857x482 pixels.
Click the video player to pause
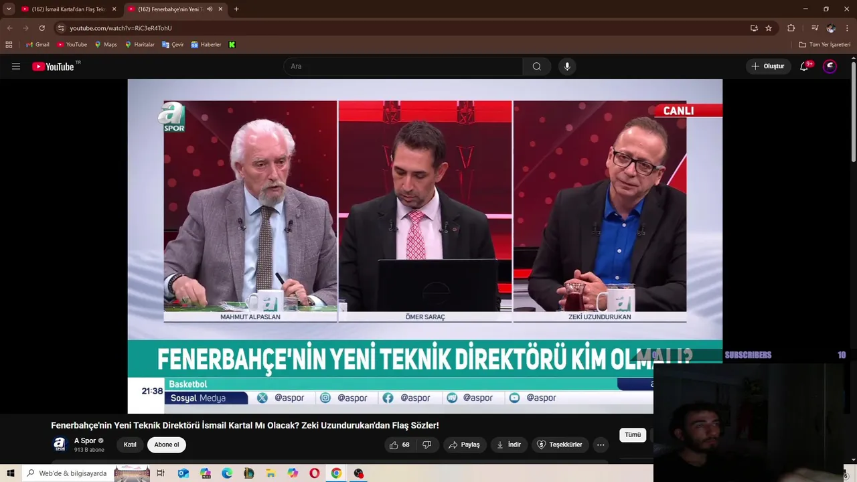424,246
